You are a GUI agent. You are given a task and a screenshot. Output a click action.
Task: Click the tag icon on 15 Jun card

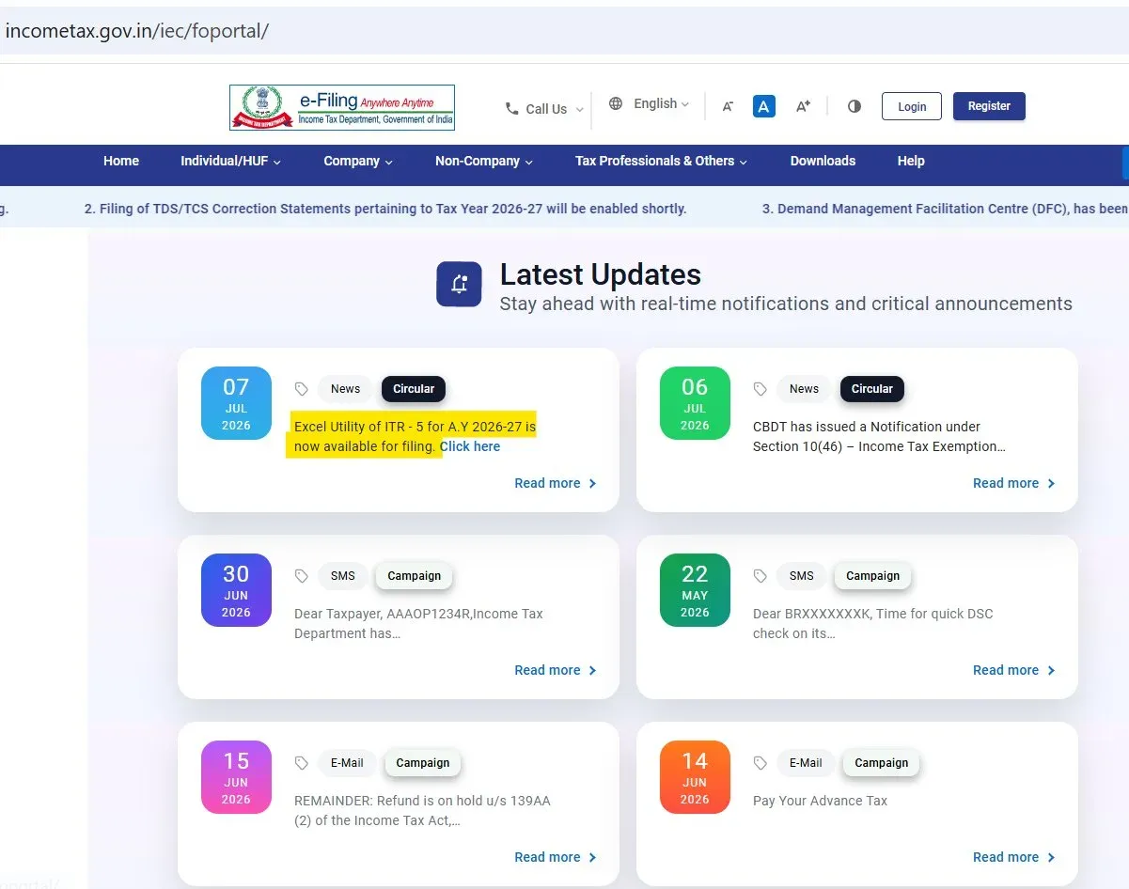click(x=302, y=763)
